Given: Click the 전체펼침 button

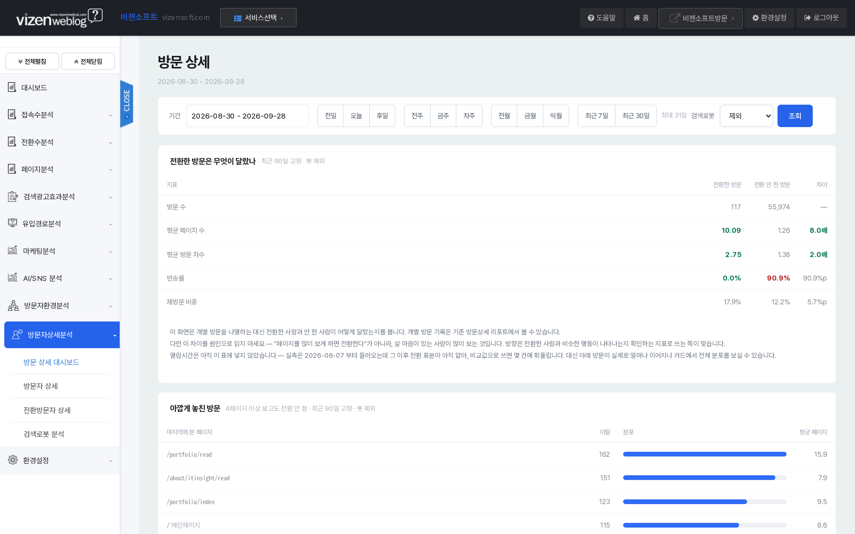Looking at the screenshot, I should 32,62.
